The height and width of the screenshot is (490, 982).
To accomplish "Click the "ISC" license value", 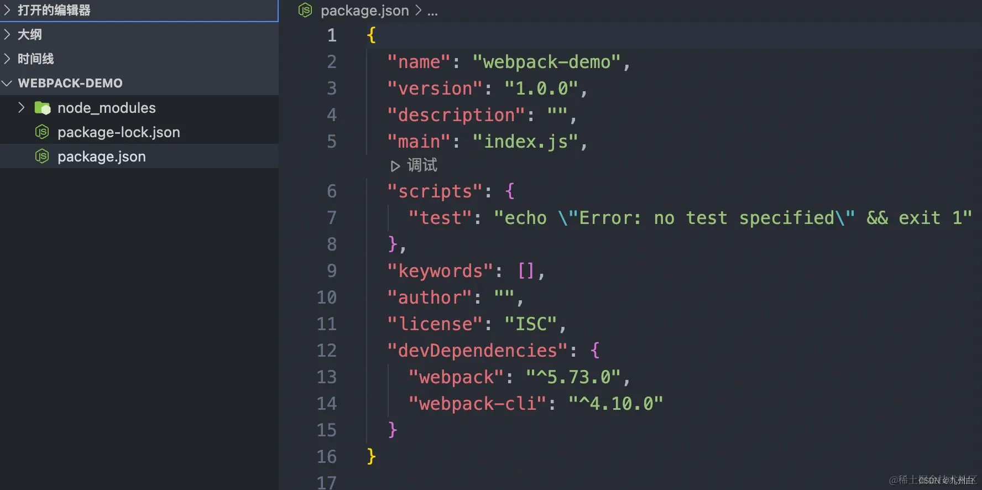I will pos(531,324).
